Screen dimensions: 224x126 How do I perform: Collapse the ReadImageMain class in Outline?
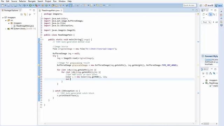(203, 83)
